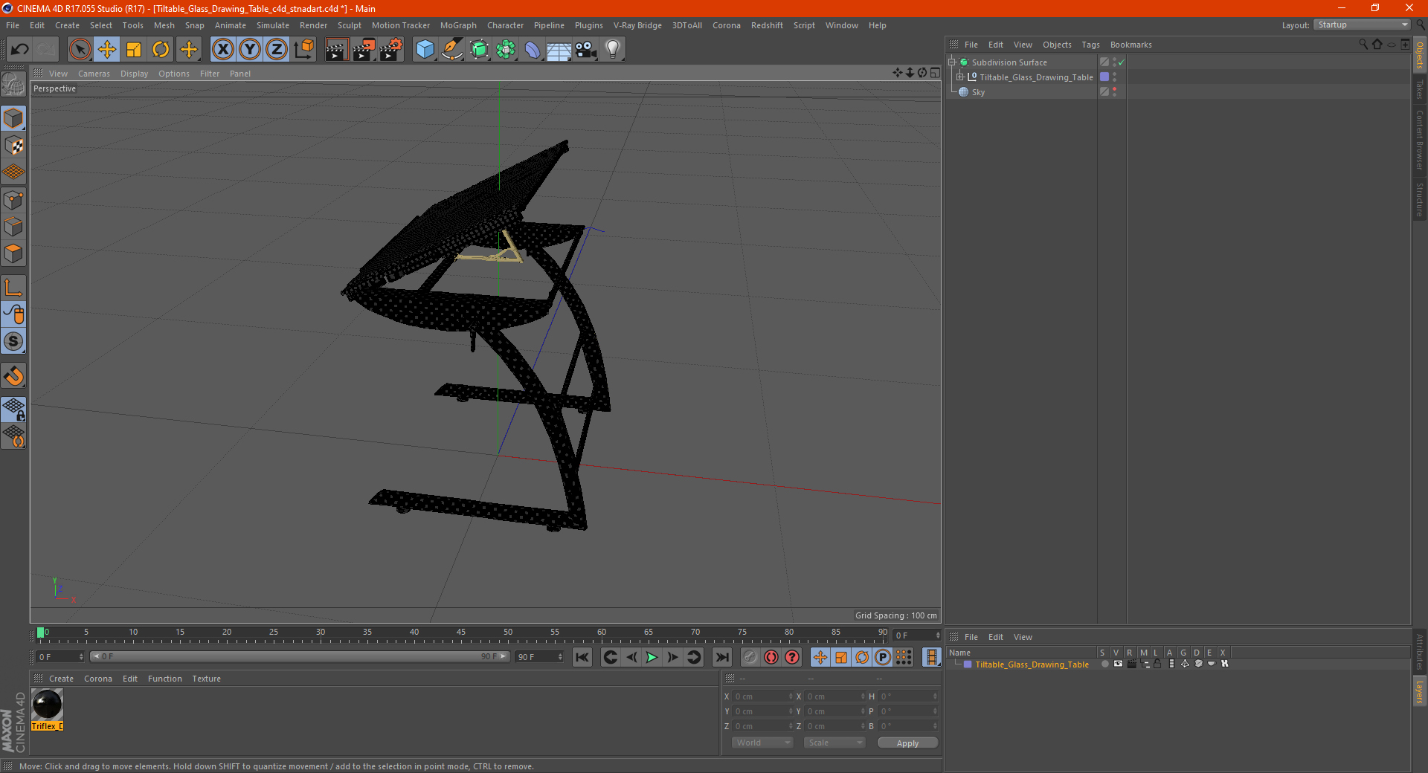Select the Live Selection tool
This screenshot has height=773, width=1428.
[x=80, y=50]
